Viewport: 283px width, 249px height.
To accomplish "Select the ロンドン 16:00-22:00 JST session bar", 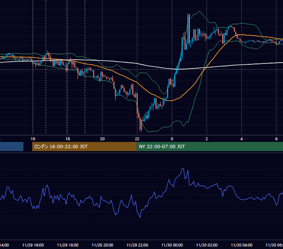I will 84,146.
